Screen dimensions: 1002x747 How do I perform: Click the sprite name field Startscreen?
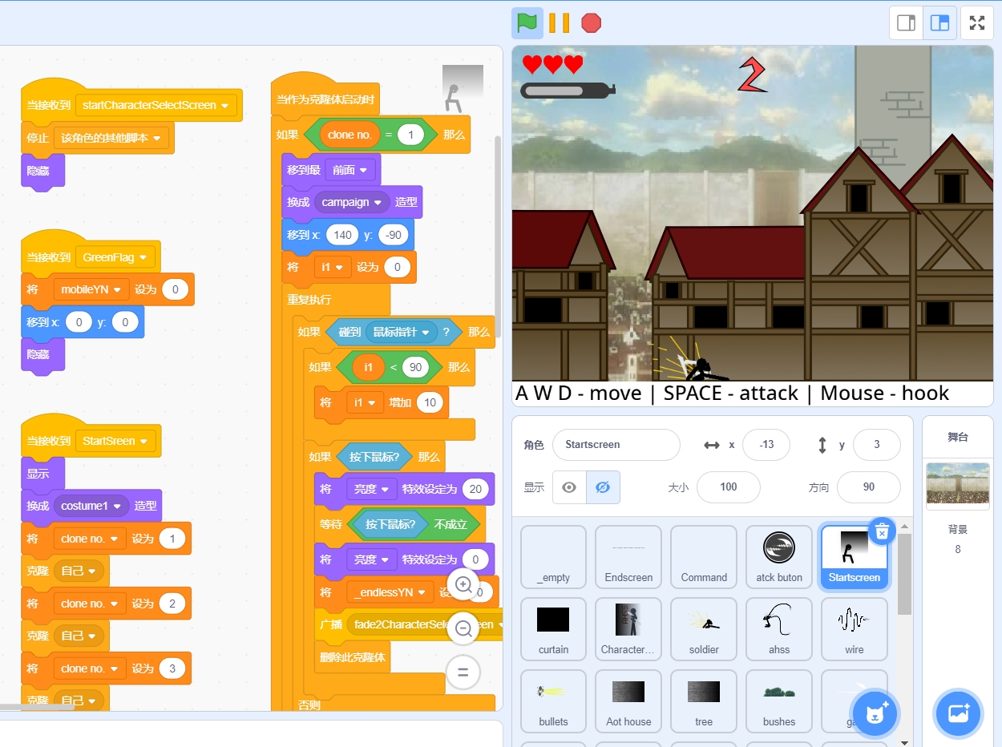coord(616,445)
